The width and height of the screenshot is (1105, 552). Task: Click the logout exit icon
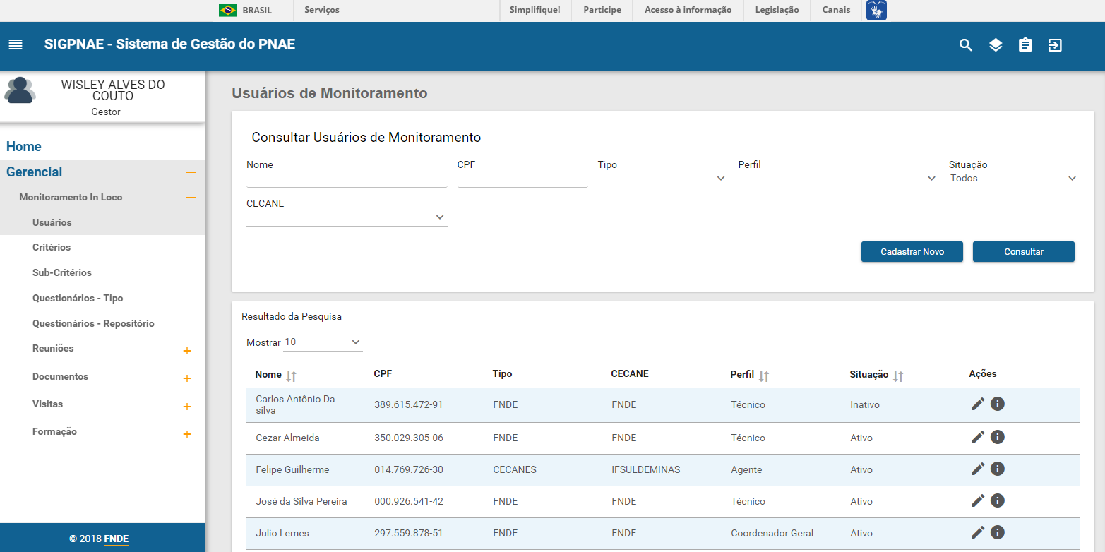tap(1055, 45)
